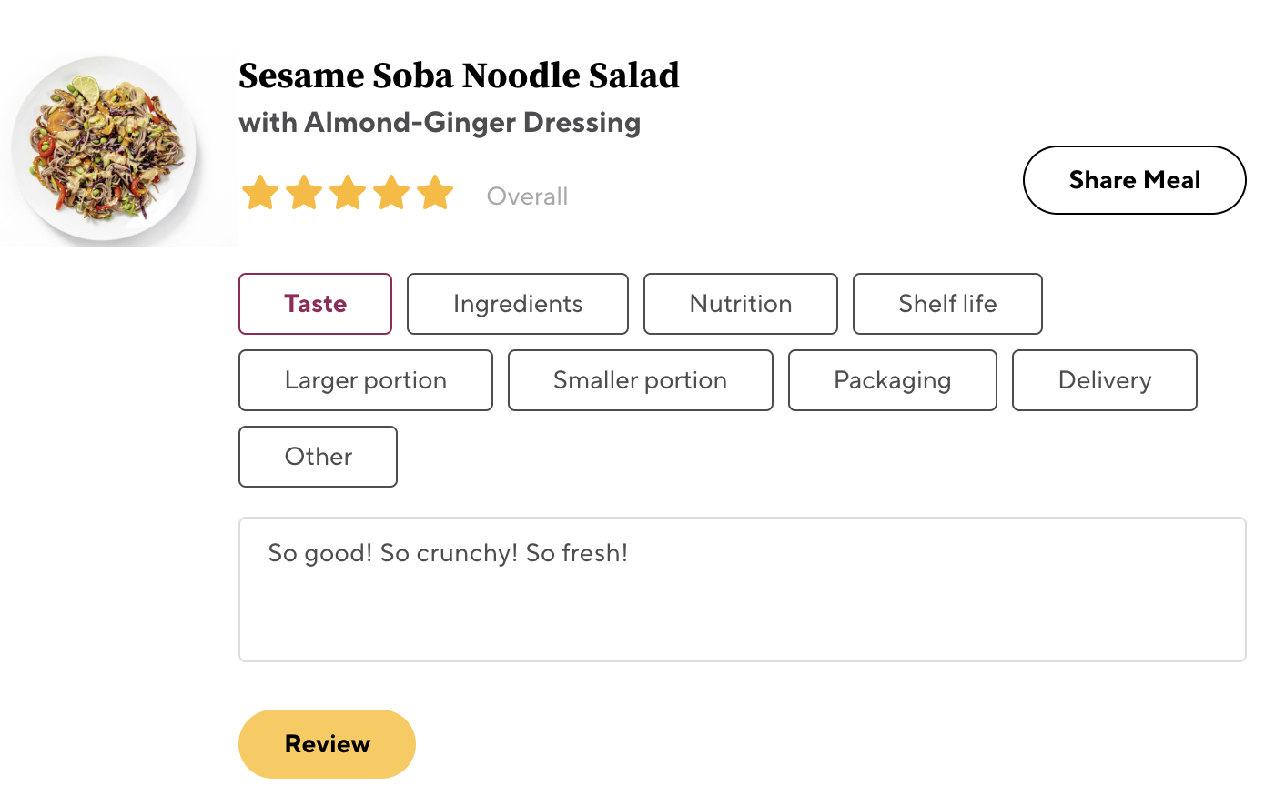
Task: Deselect the Taste feedback tag
Action: [315, 304]
